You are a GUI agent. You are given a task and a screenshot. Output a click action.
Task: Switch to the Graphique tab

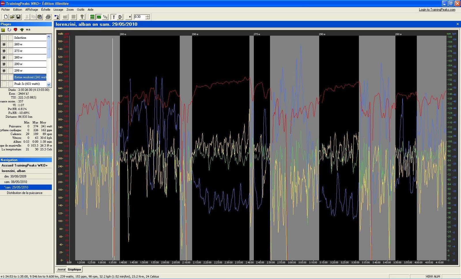click(x=74, y=269)
